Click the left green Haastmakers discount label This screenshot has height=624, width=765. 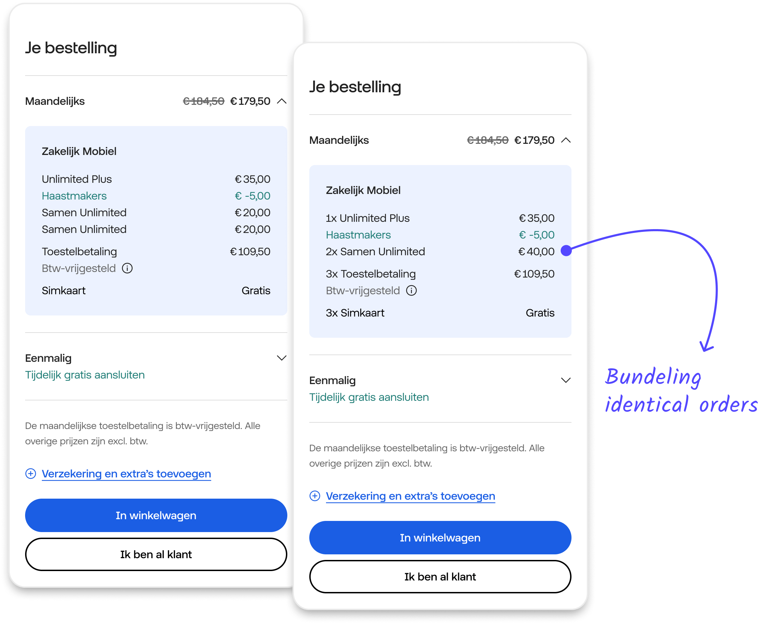[74, 196]
